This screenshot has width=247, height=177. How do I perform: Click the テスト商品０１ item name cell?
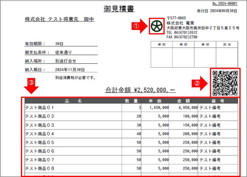click(40, 108)
